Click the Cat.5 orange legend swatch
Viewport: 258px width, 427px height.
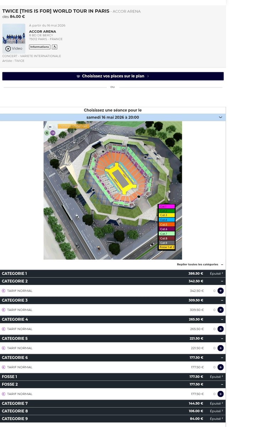pos(167,225)
